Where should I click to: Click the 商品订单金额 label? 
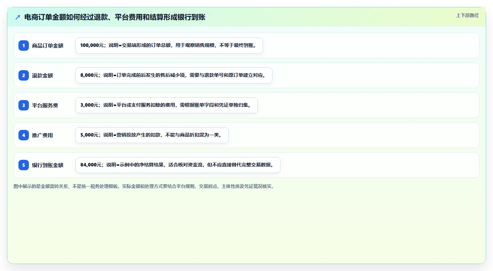48,46
